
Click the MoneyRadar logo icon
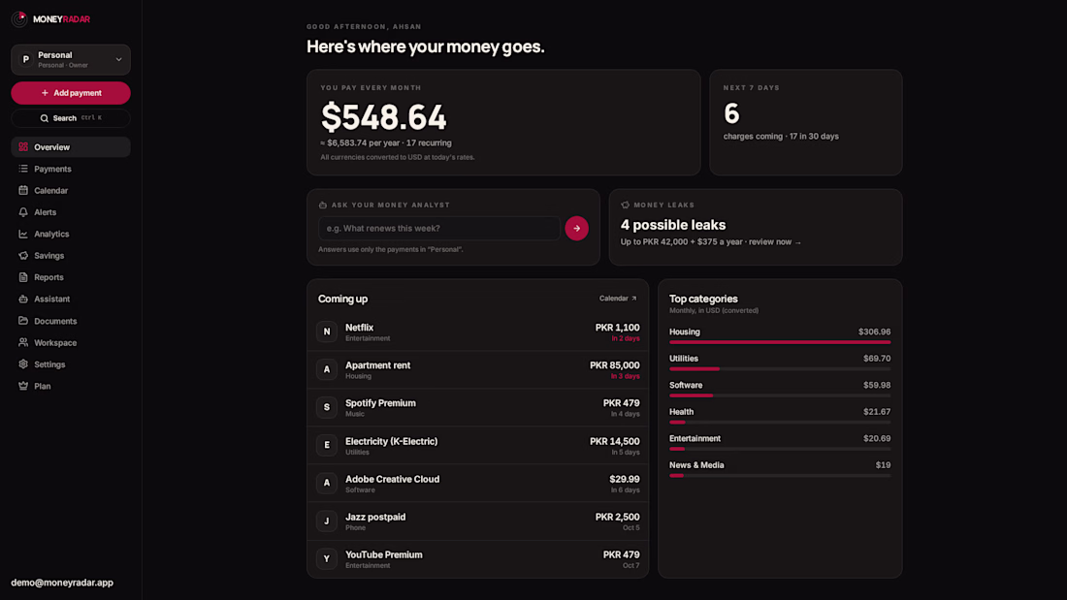pyautogui.click(x=19, y=19)
